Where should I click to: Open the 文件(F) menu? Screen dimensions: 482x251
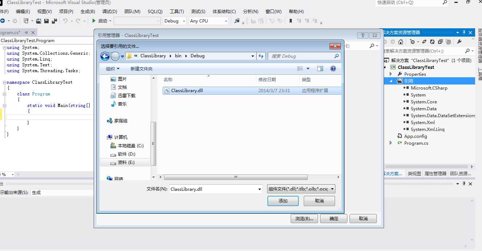point(4,11)
